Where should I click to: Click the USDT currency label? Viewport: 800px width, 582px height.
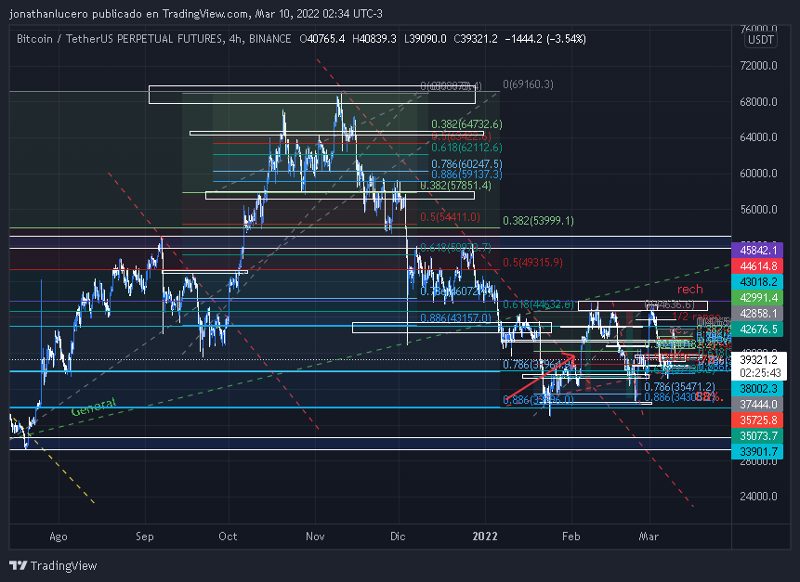[x=760, y=40]
